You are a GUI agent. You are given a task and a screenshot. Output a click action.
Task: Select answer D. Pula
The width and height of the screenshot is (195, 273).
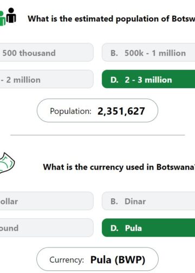point(148,227)
